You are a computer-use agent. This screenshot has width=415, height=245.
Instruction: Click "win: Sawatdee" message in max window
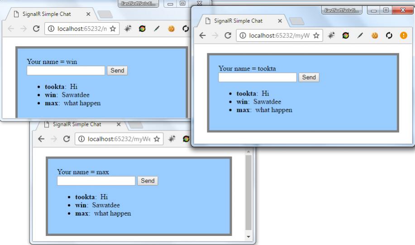click(x=97, y=205)
